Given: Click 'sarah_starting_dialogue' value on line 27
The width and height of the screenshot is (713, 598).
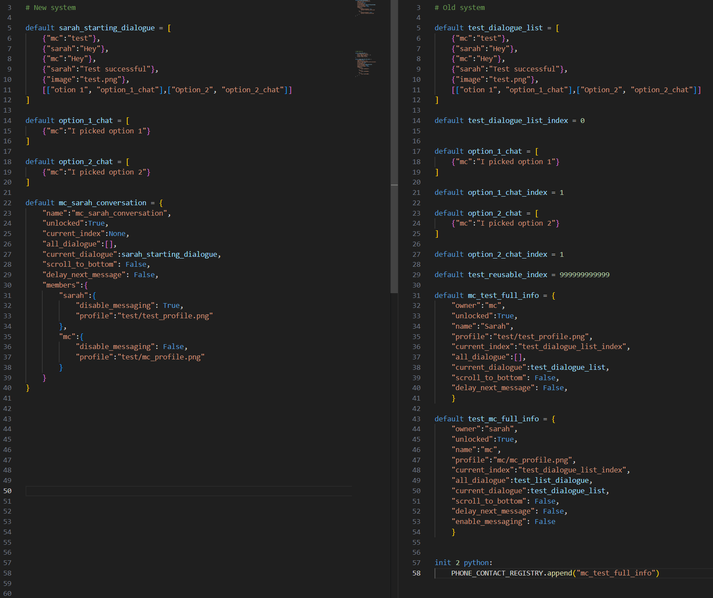Looking at the screenshot, I should pyautogui.click(x=169, y=254).
